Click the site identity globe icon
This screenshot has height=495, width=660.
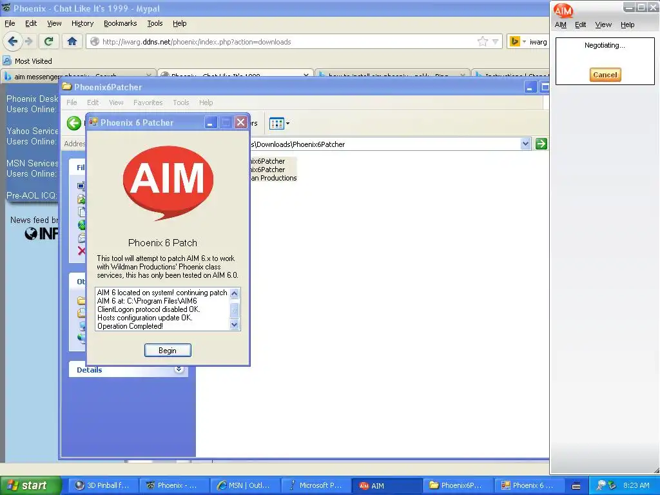tap(95, 42)
